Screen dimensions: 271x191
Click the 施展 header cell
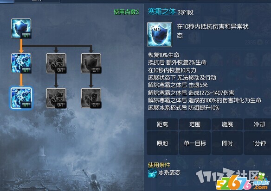click(227, 124)
